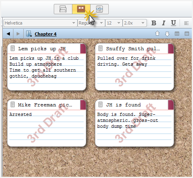Open the Helvetica font family dropdown
This screenshot has height=178, width=193.
click(40, 23)
